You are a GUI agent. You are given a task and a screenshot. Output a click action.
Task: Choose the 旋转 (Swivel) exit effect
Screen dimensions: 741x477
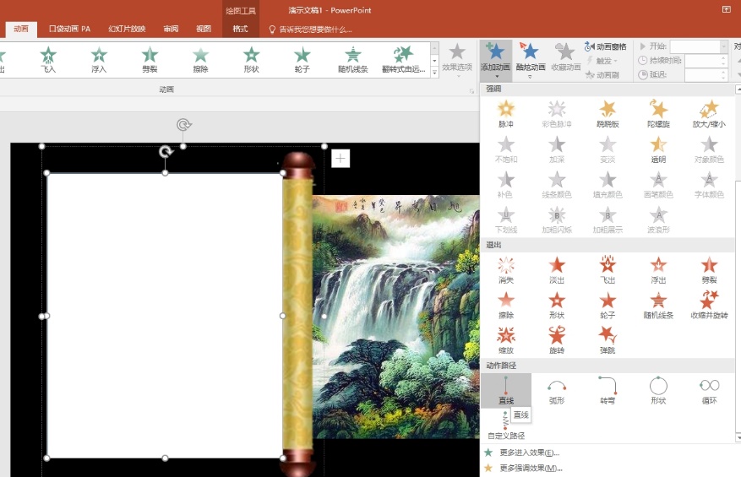click(x=557, y=340)
